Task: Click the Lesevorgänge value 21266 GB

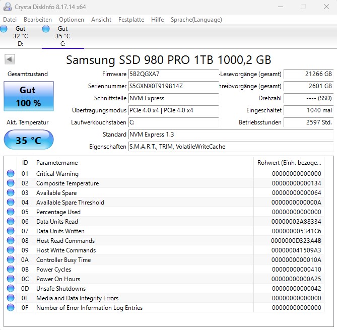Action: click(309, 74)
